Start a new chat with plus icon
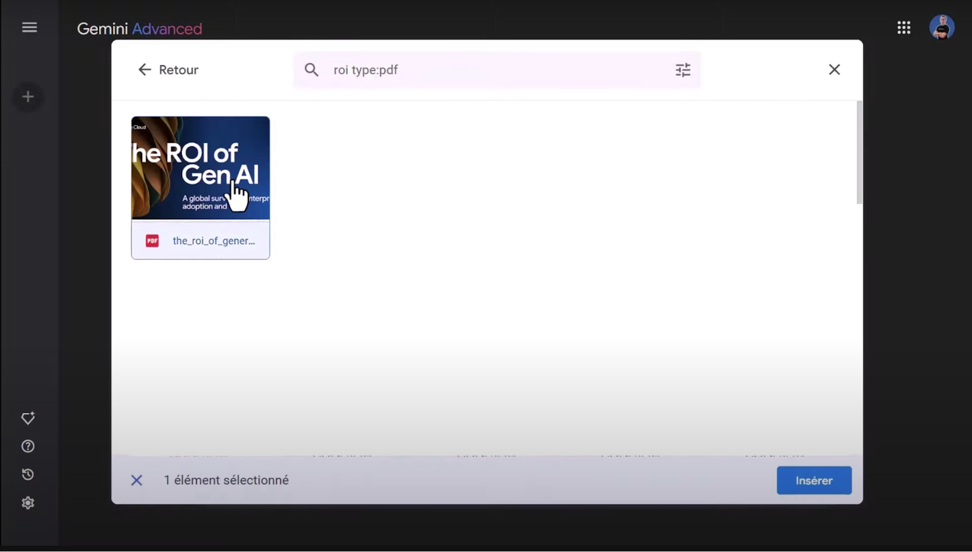Image resolution: width=972 pixels, height=552 pixels. point(28,97)
